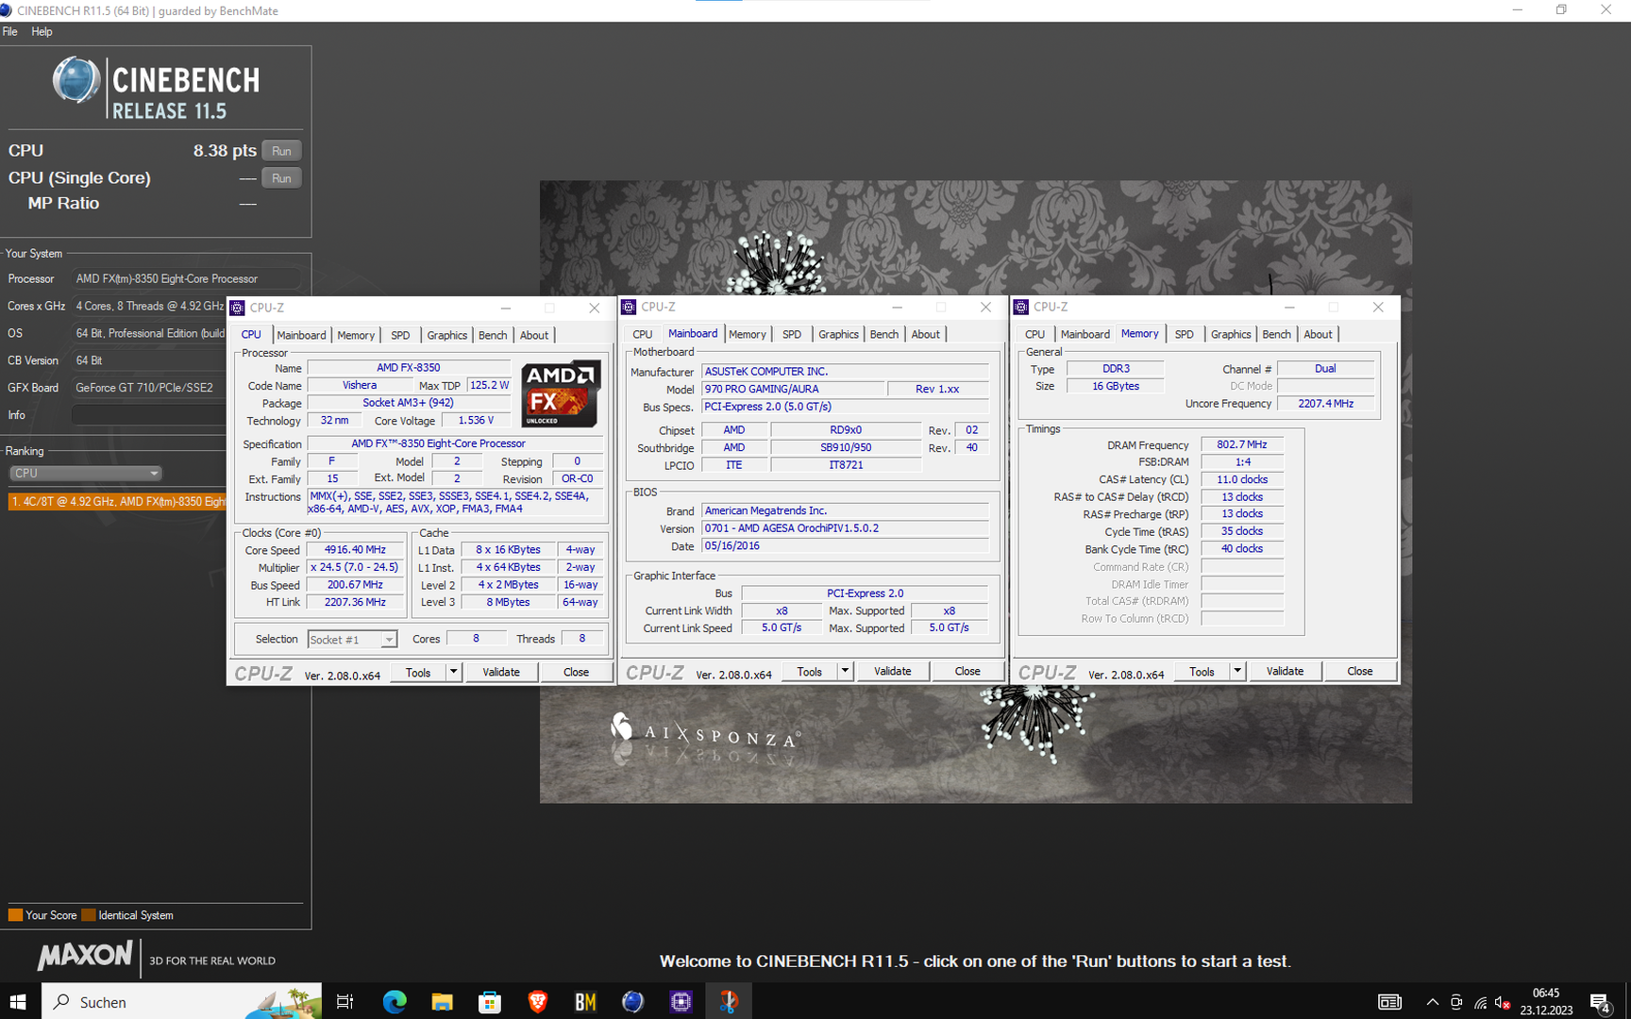Expand Tools dropdown arrow in Memory CPU-Z window
Screen dimensions: 1631x1019
1237,671
